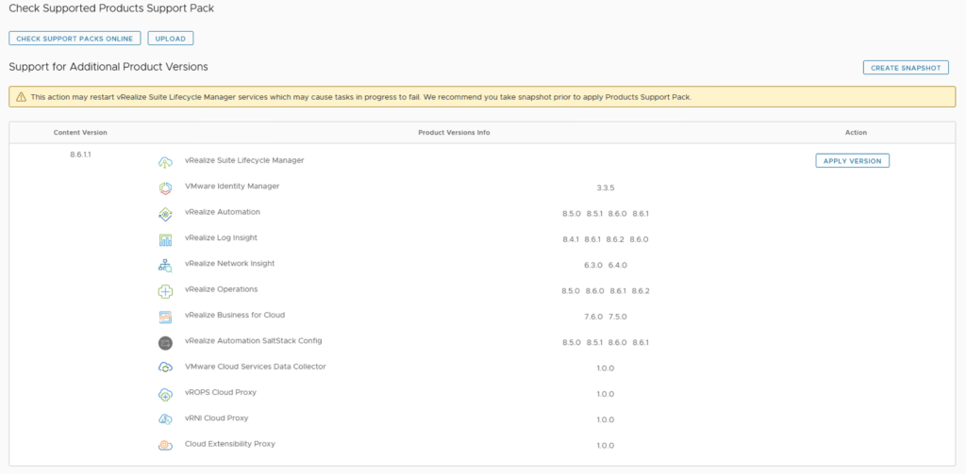Select the vRealize Automation product icon
Image resolution: width=966 pixels, height=474 pixels.
(165, 214)
